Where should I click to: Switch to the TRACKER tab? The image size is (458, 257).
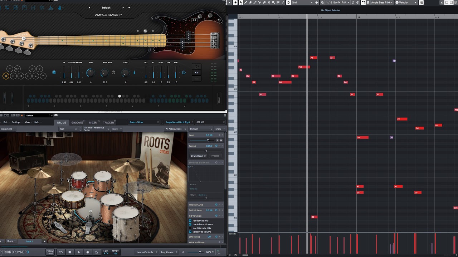coord(108,122)
